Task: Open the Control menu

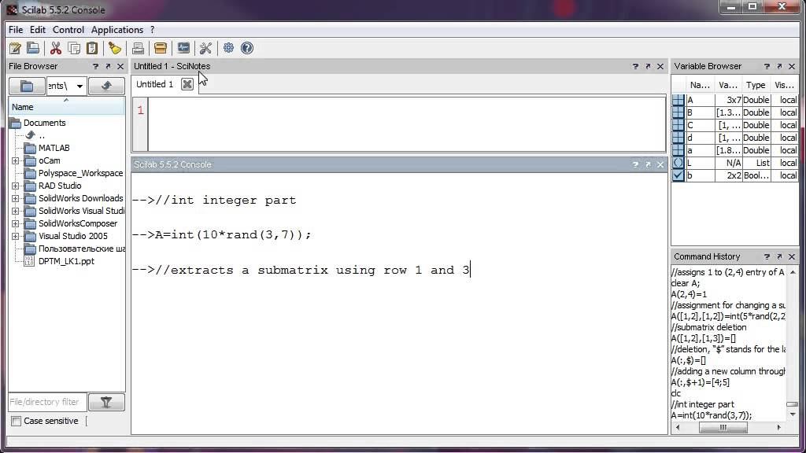Action: coord(68,30)
